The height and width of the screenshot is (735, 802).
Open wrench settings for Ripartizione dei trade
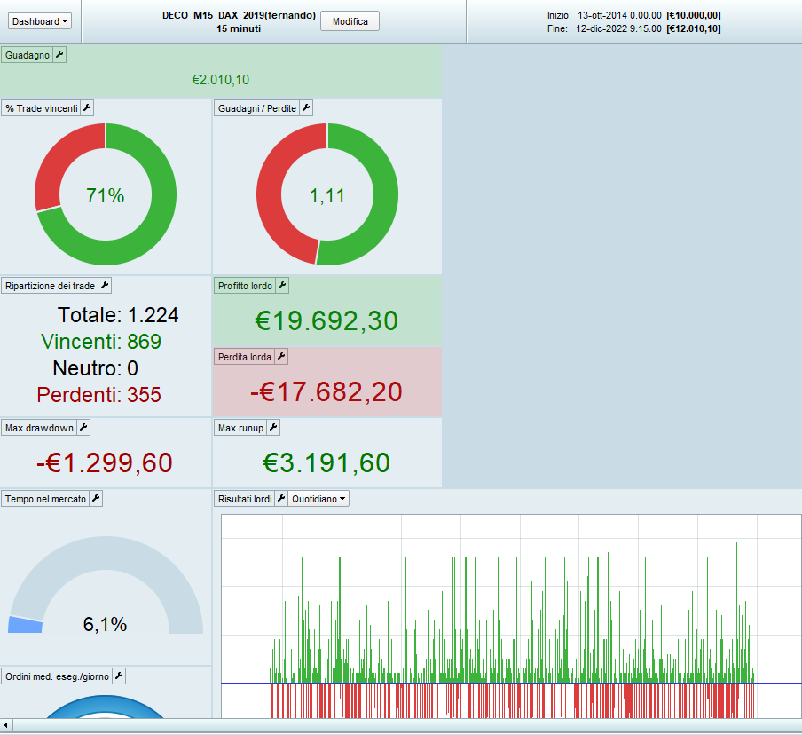(105, 286)
